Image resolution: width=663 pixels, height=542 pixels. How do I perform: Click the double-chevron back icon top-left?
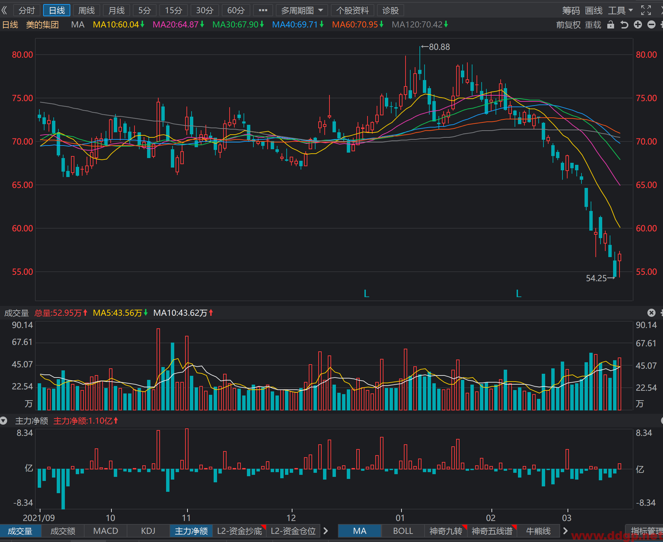click(4, 10)
